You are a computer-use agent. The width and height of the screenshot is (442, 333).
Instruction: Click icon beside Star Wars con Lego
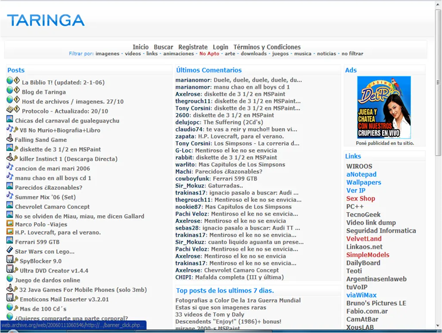(x=10, y=250)
